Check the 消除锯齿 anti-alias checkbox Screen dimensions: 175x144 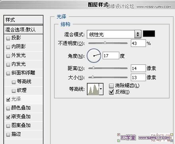(x=111, y=86)
